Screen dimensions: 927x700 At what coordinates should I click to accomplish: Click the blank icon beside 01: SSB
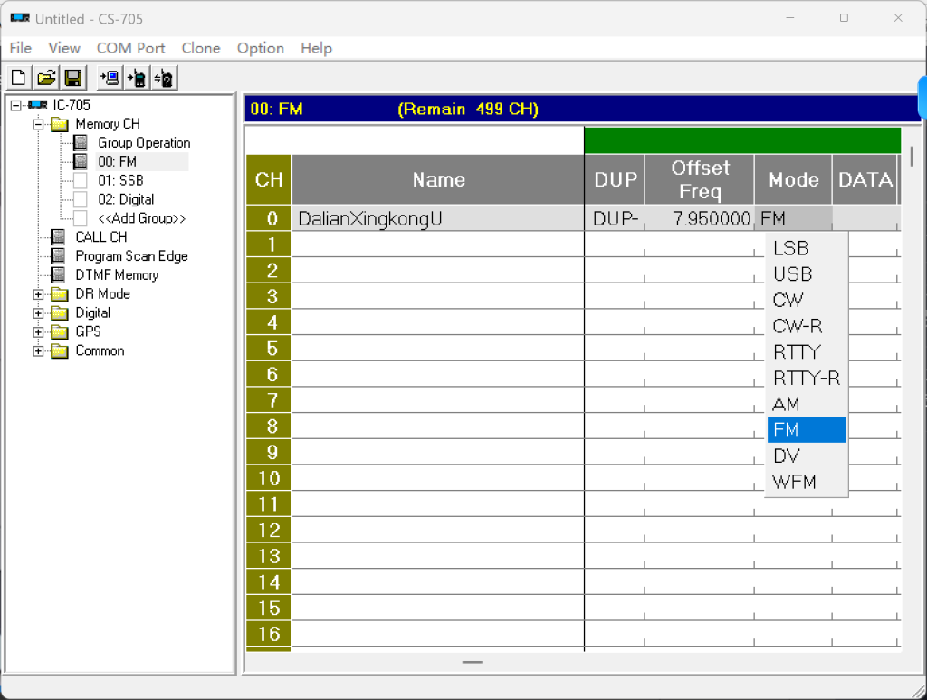[81, 180]
